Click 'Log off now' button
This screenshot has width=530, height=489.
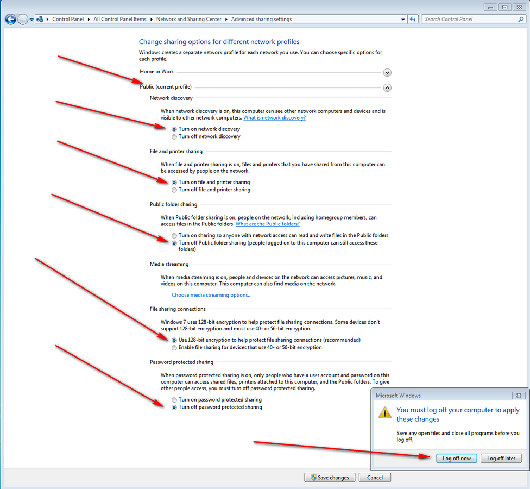(457, 458)
